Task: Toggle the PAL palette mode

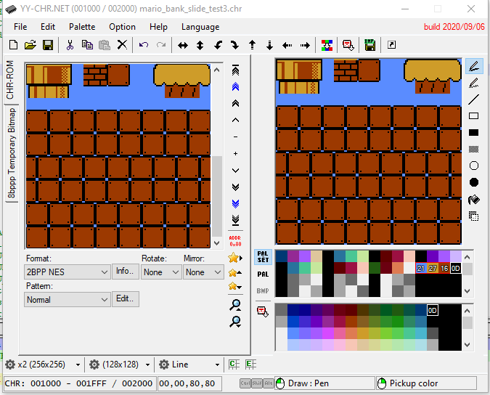Action: click(263, 274)
